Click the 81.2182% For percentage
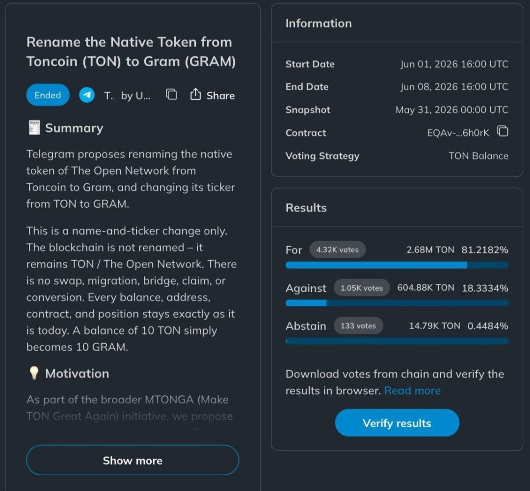 pos(485,250)
